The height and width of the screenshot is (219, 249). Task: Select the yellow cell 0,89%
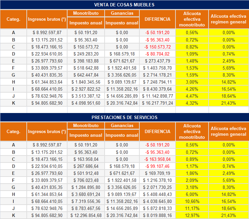[x=192, y=159]
